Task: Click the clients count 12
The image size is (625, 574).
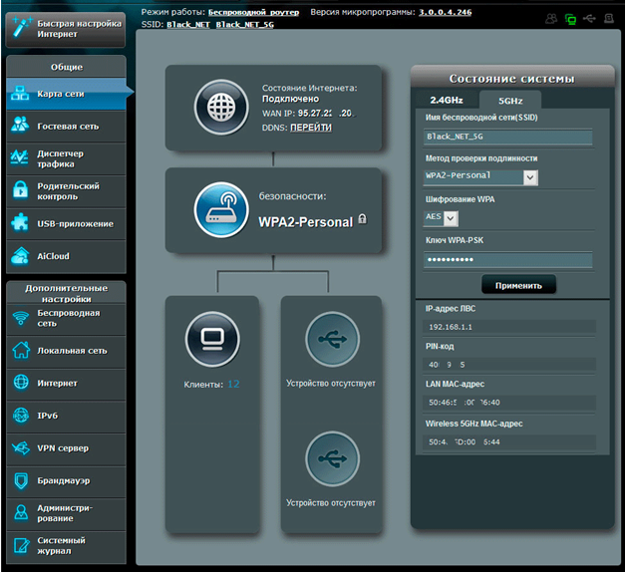Action: coord(233,384)
